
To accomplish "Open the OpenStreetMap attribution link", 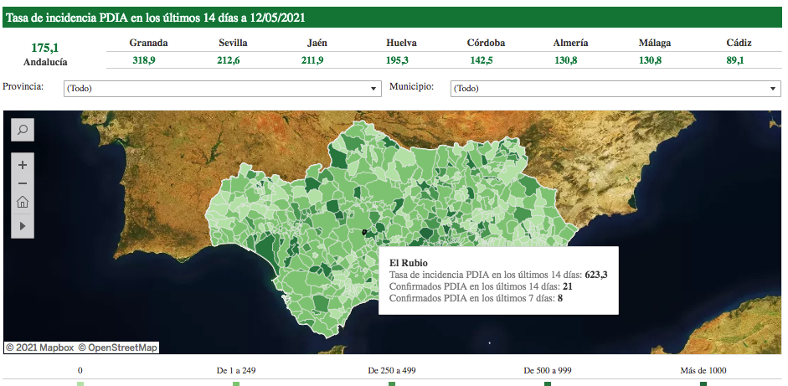I will [118, 347].
